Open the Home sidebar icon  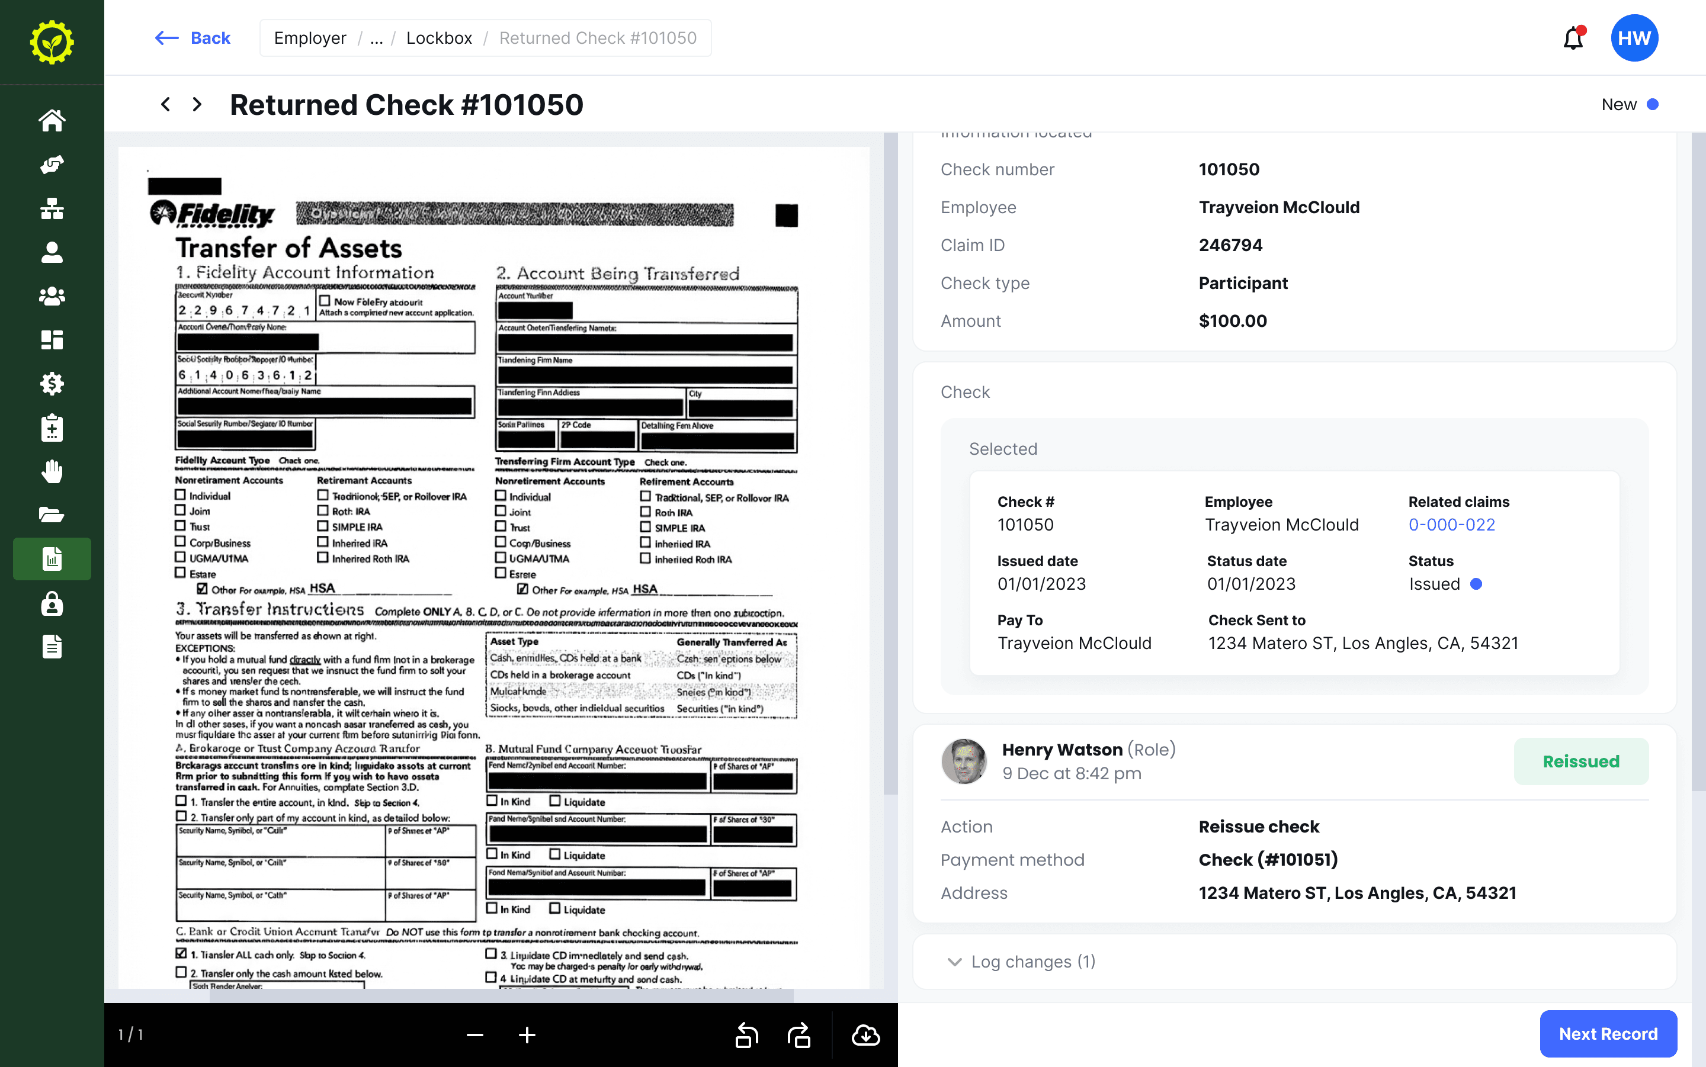pyautogui.click(x=52, y=120)
